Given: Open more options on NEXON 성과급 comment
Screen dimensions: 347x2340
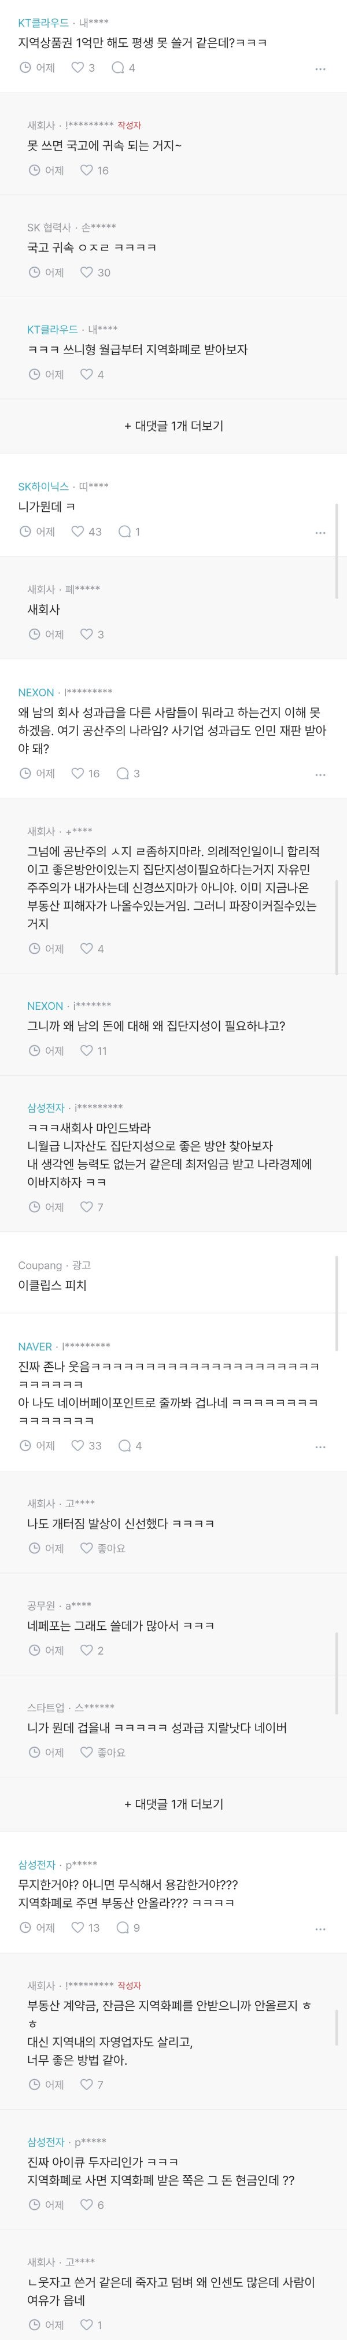Looking at the screenshot, I should click(x=320, y=775).
